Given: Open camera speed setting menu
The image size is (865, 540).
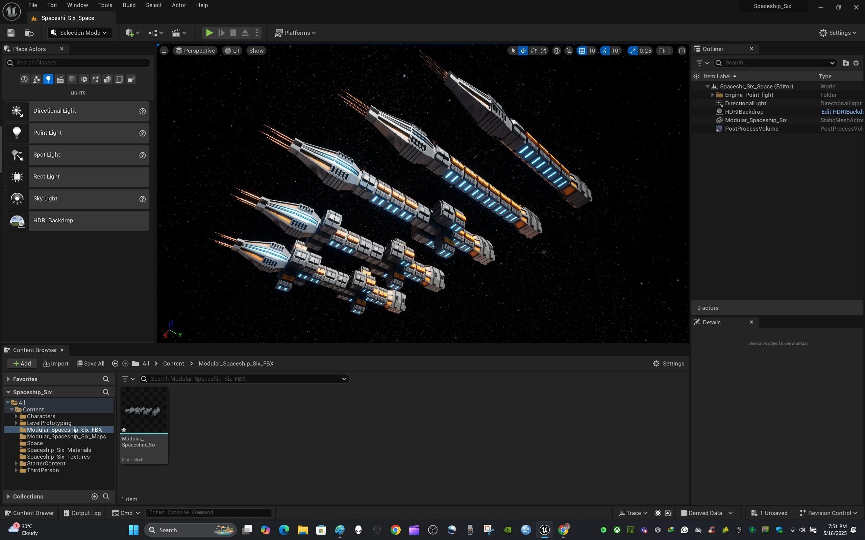Looking at the screenshot, I should point(665,51).
